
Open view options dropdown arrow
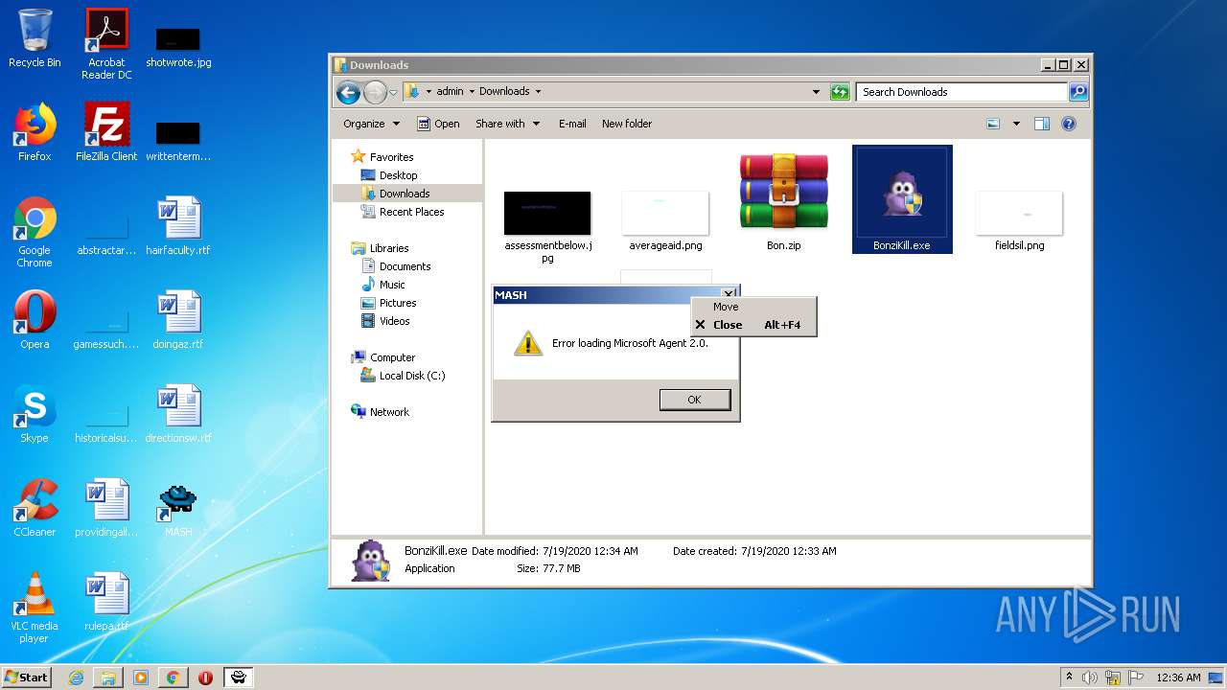tap(1016, 124)
